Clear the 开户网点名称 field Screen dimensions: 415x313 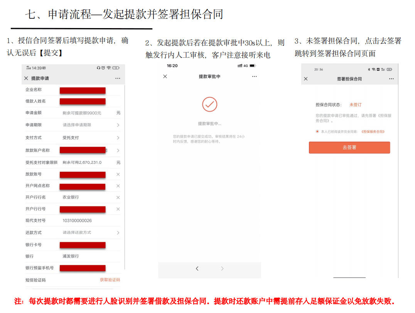[x=118, y=186]
